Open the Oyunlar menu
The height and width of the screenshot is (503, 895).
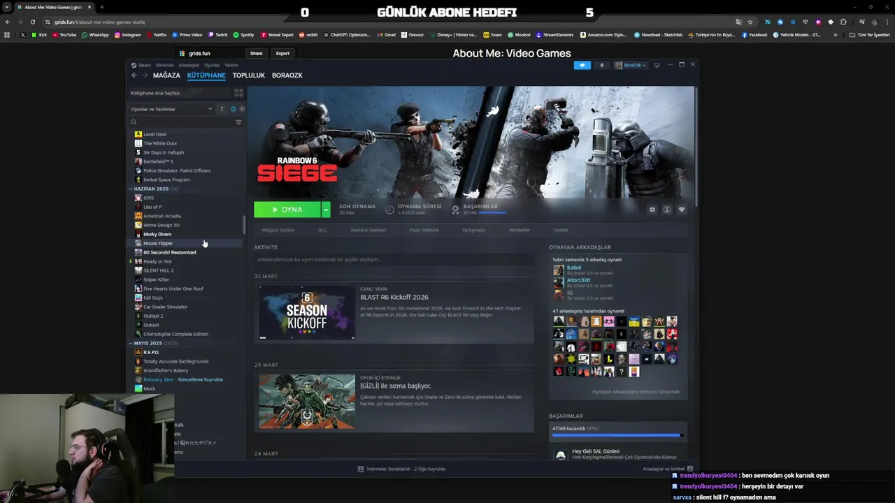point(212,65)
